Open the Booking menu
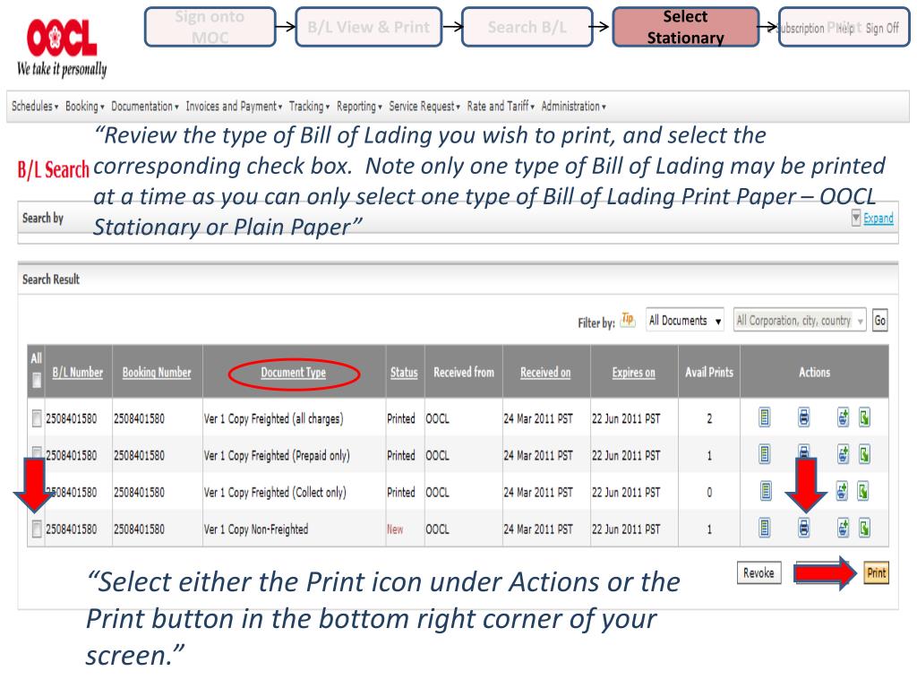 [x=85, y=107]
